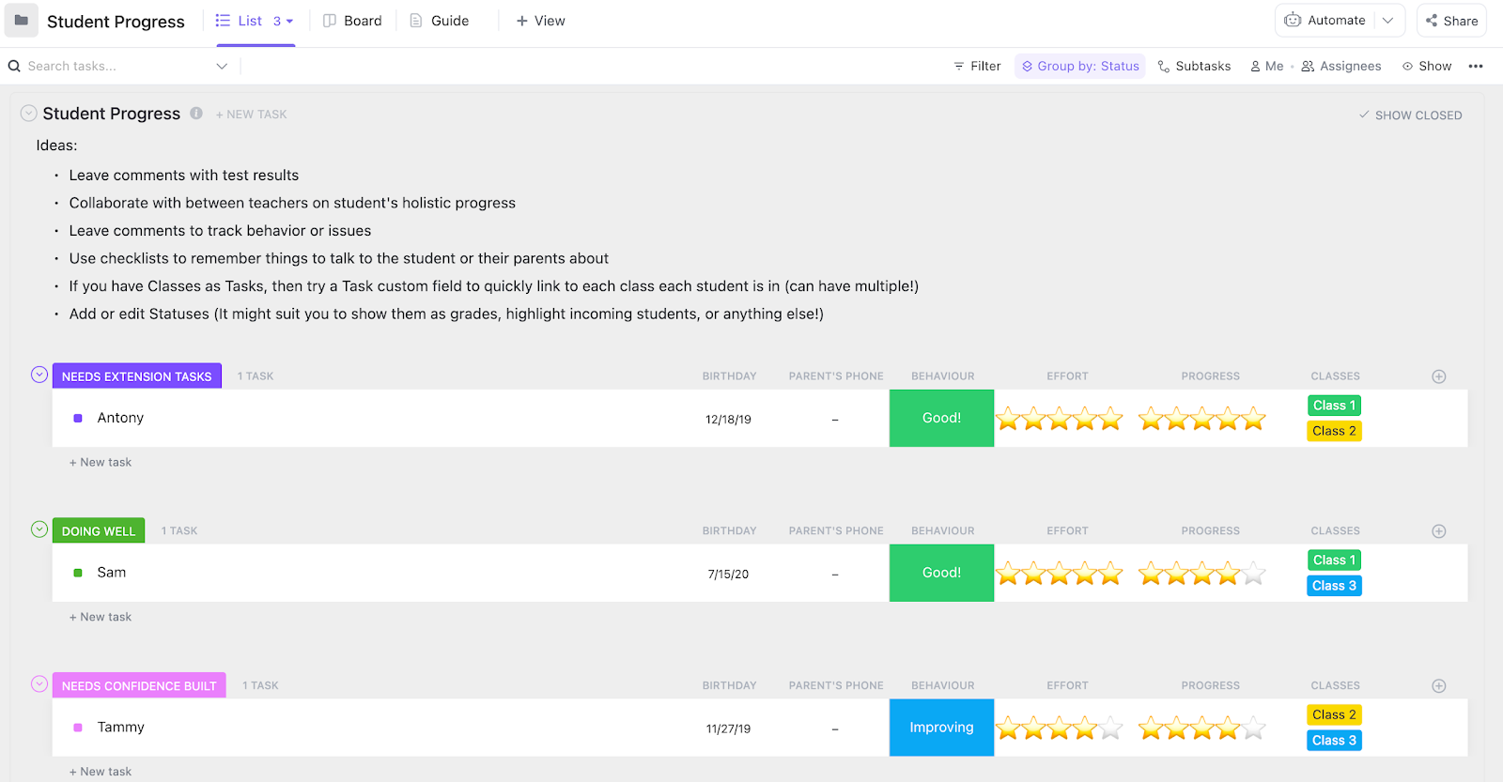This screenshot has height=782, width=1503.
Task: Click Sam's birthday 7/15/20
Action: [729, 575]
